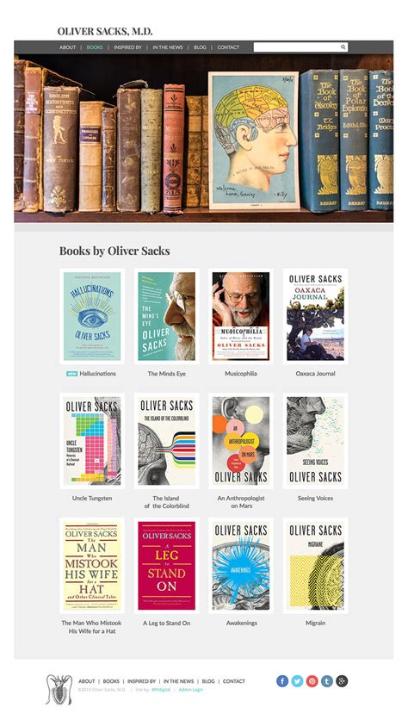The image size is (408, 726).
Task: Open the Tumblr social icon
Action: point(326,680)
